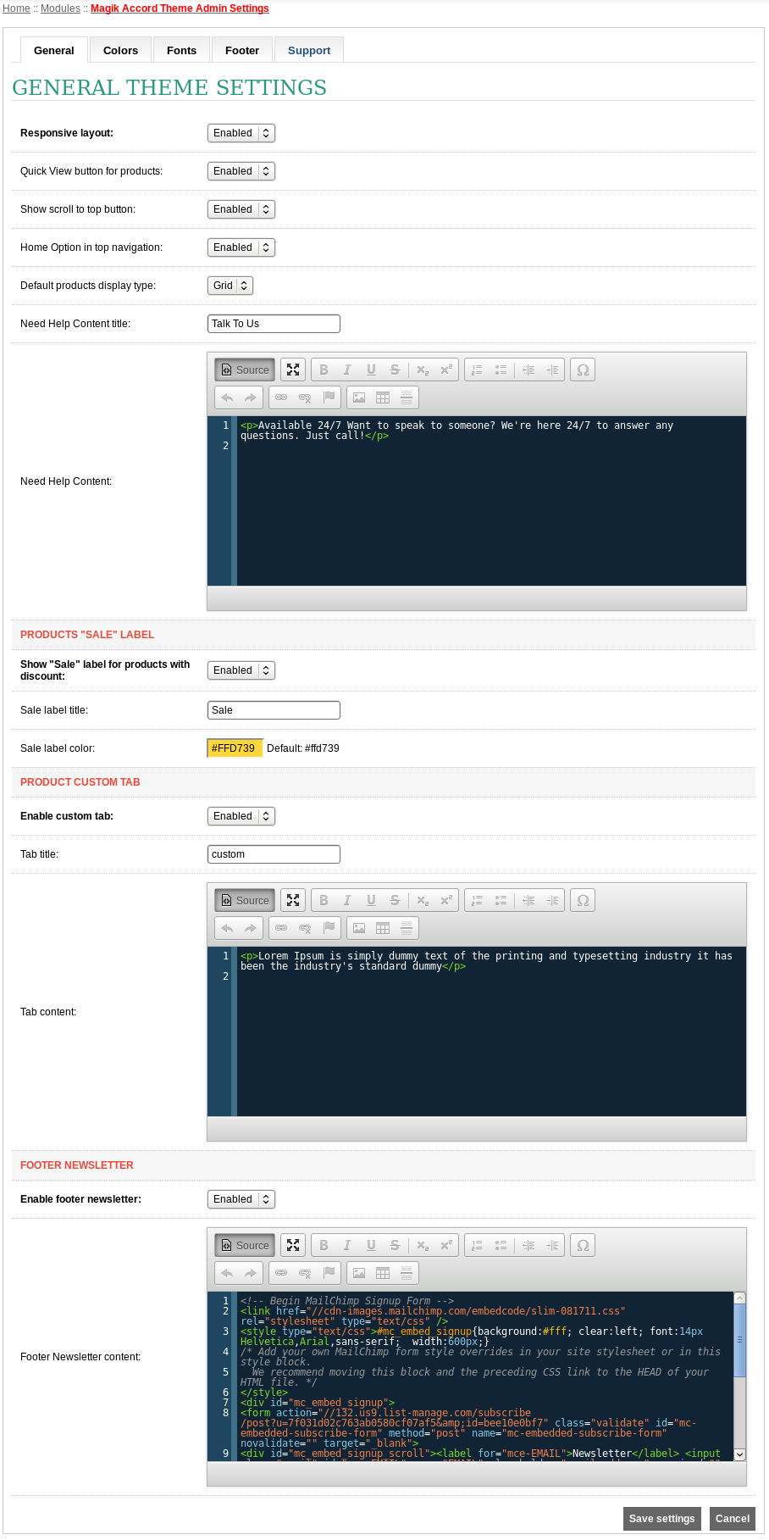Screen dimensions: 769x1540
Task: Increase indent in Tab content editor
Action: (552, 900)
